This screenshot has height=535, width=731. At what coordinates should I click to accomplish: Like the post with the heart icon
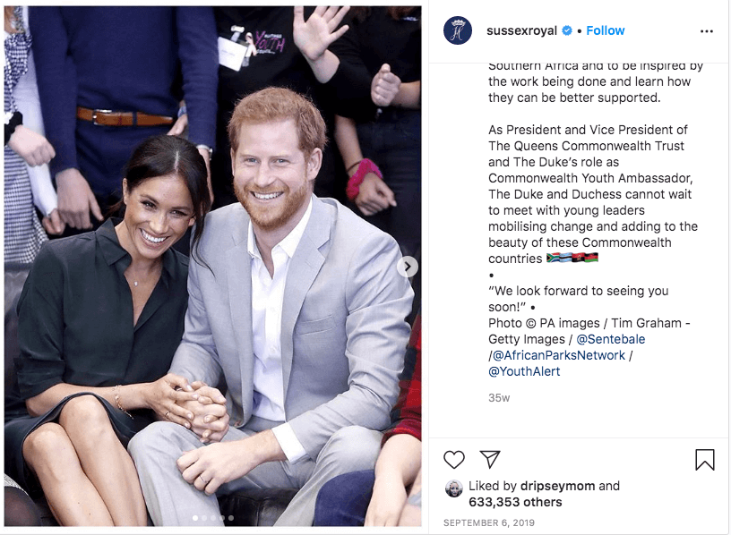453,460
